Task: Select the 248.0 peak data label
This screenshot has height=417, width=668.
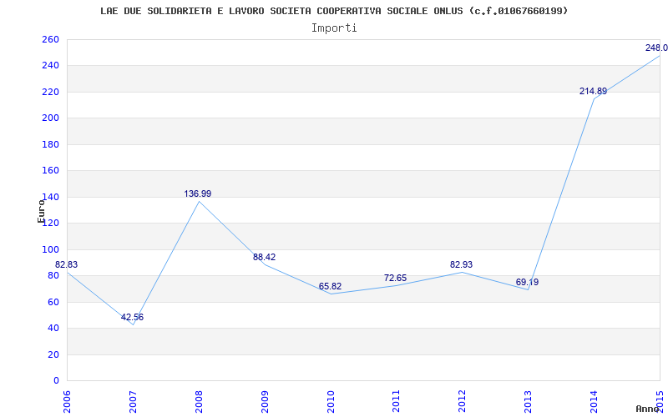Action: point(655,48)
